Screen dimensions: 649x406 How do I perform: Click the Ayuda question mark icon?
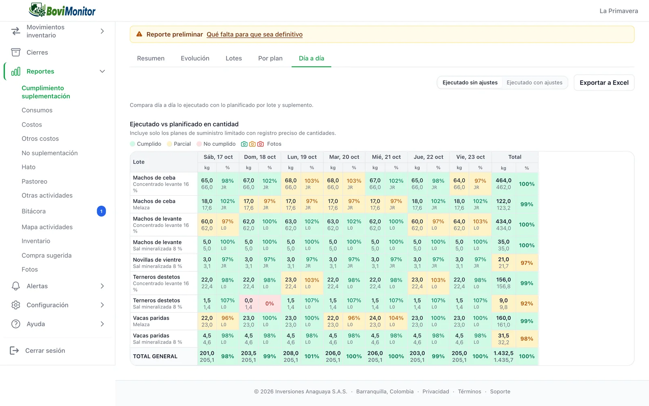pos(16,324)
